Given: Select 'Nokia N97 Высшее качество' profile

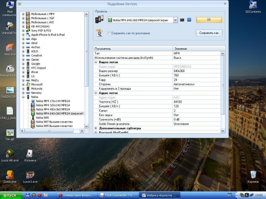Looking at the screenshot, I should point(54,122).
